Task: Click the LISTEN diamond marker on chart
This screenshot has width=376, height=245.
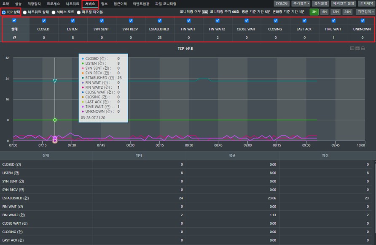Action: click(55, 120)
